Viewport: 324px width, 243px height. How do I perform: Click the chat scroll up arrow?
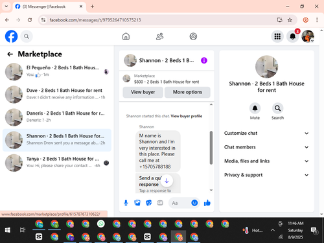(x=211, y=104)
